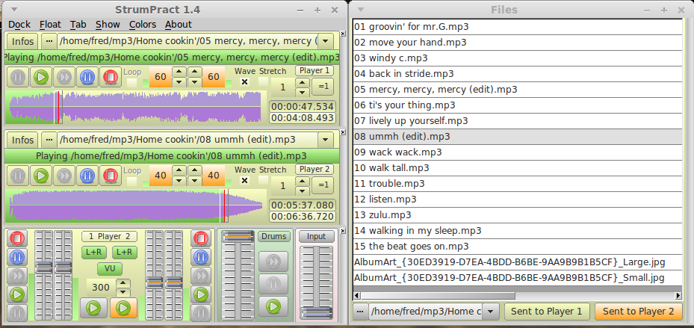The image size is (694, 328).
Task: Increase the 300 value stepper
Action: [x=123, y=283]
